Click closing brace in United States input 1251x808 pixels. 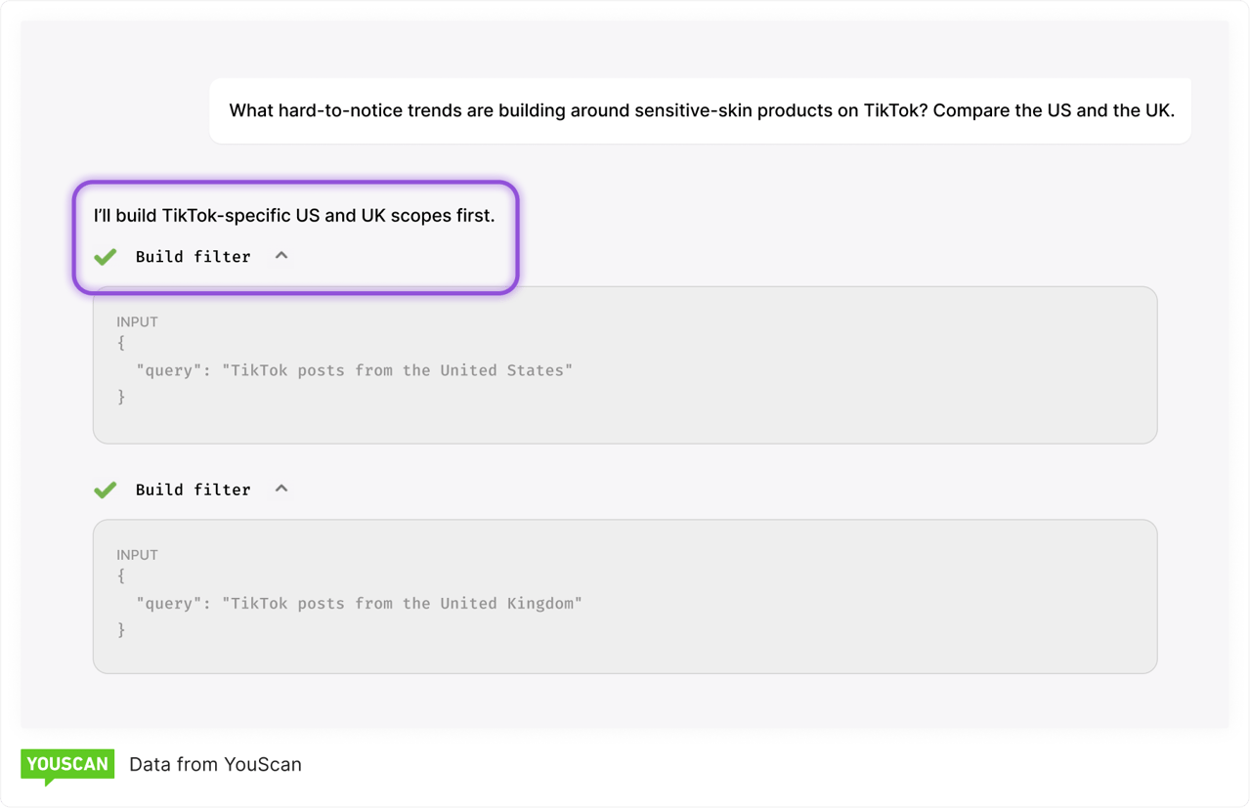pos(121,397)
